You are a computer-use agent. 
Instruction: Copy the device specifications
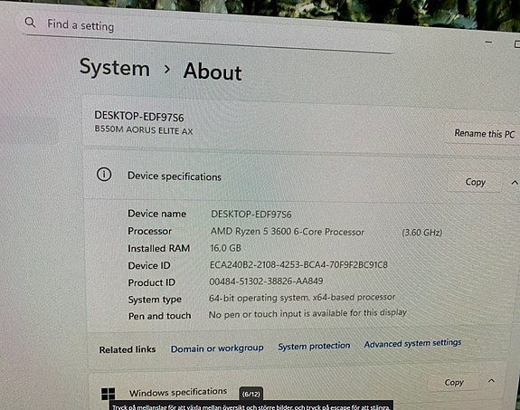(x=475, y=182)
